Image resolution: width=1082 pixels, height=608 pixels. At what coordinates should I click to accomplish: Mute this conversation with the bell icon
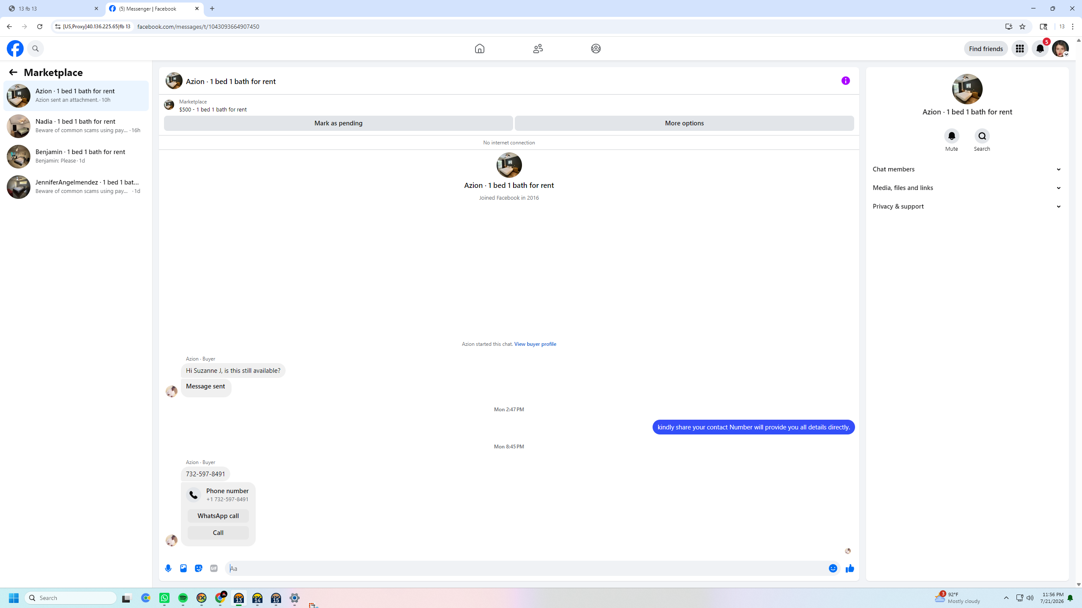click(951, 136)
